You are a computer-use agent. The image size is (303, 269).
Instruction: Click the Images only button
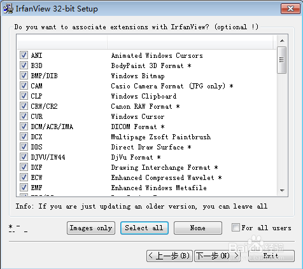pyautogui.click(x=91, y=228)
